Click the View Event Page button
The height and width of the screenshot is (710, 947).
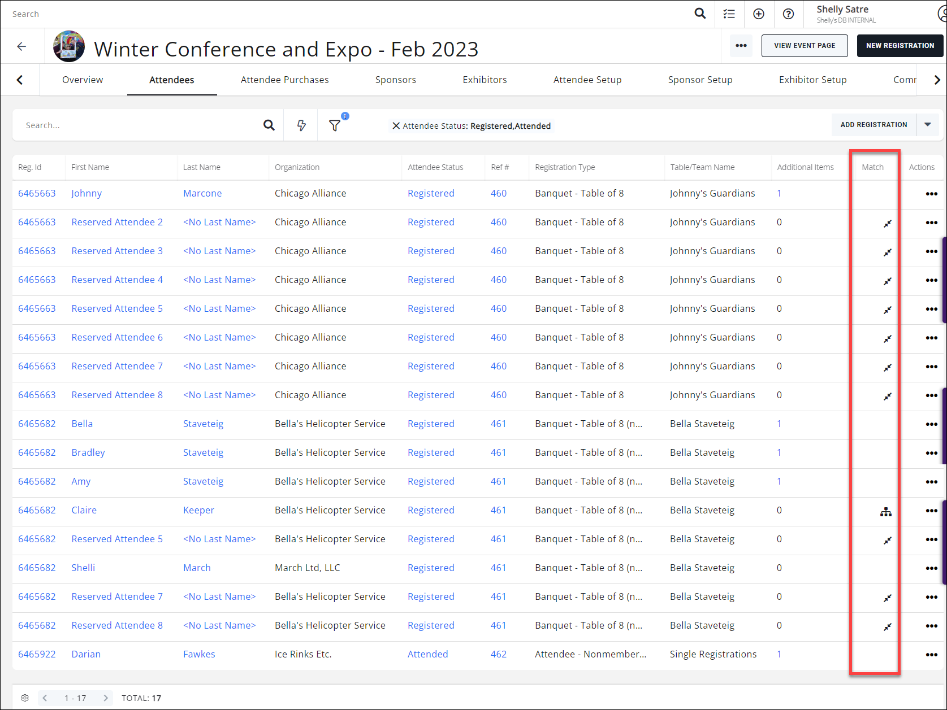(804, 46)
